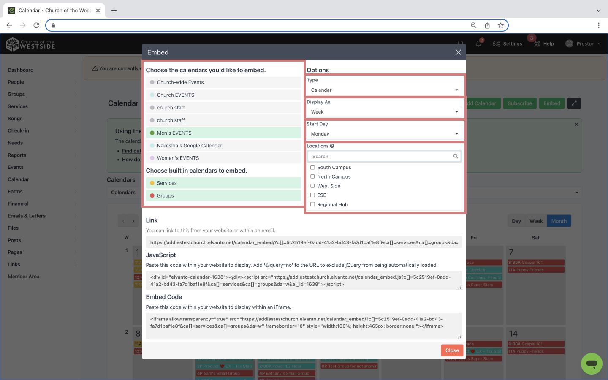Enable Nakeshia's Google Calendar for embedding
Screen dimensions: 608x380
[x=223, y=146]
